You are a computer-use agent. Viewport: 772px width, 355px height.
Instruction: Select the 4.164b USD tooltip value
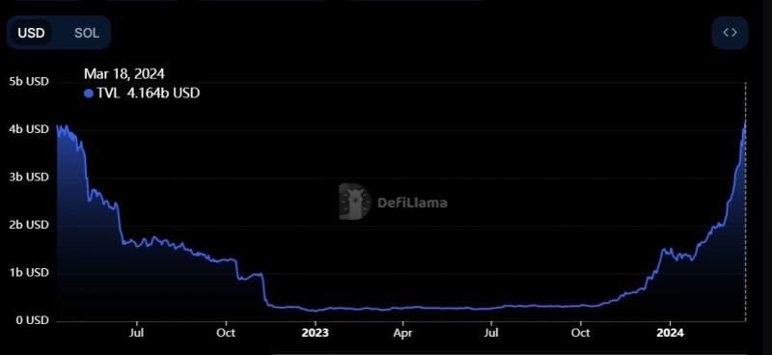[163, 93]
